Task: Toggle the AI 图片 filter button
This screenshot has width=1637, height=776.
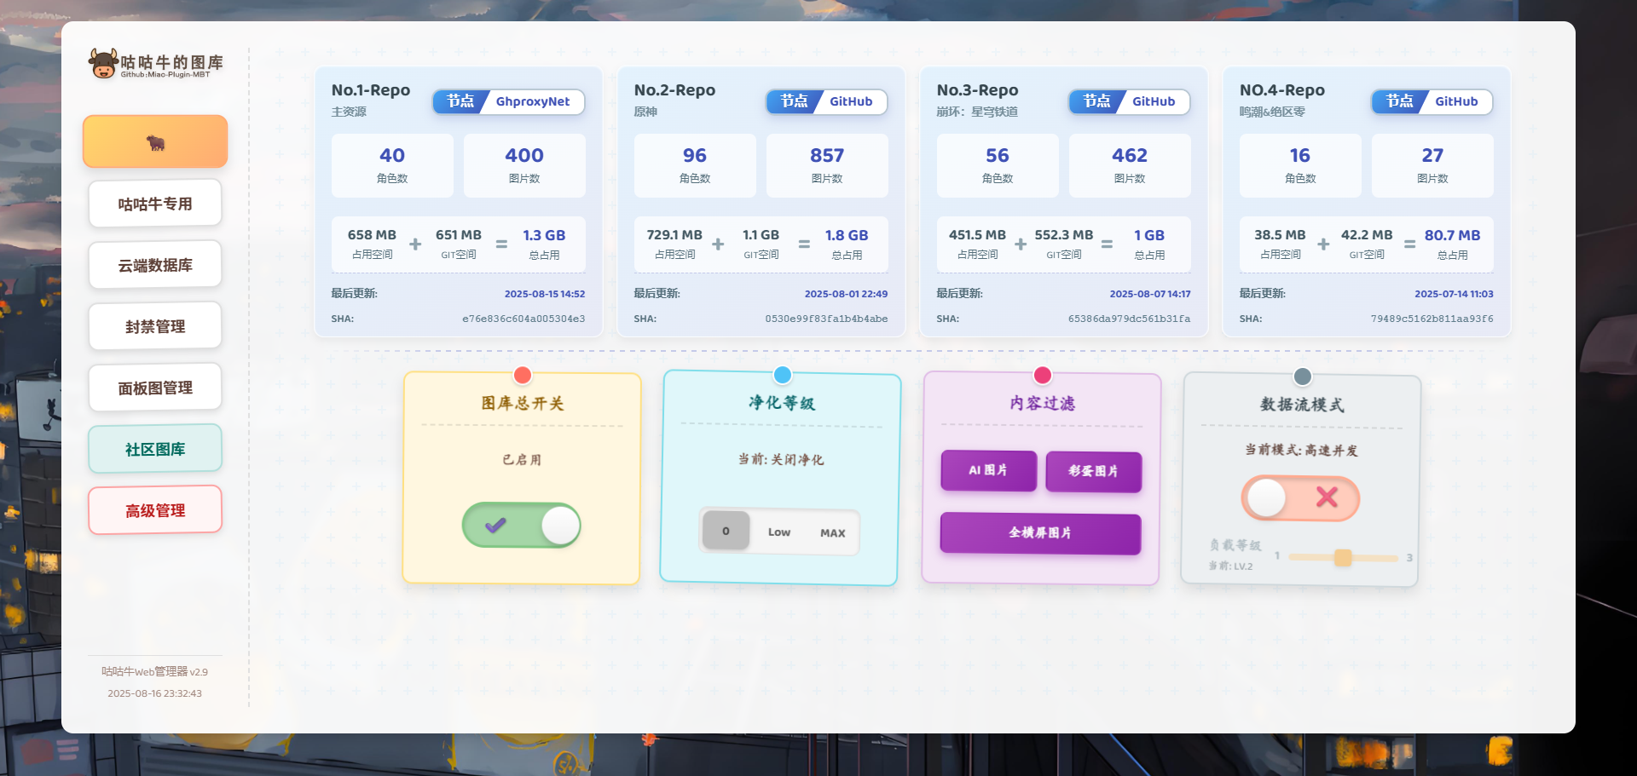Action: (989, 470)
